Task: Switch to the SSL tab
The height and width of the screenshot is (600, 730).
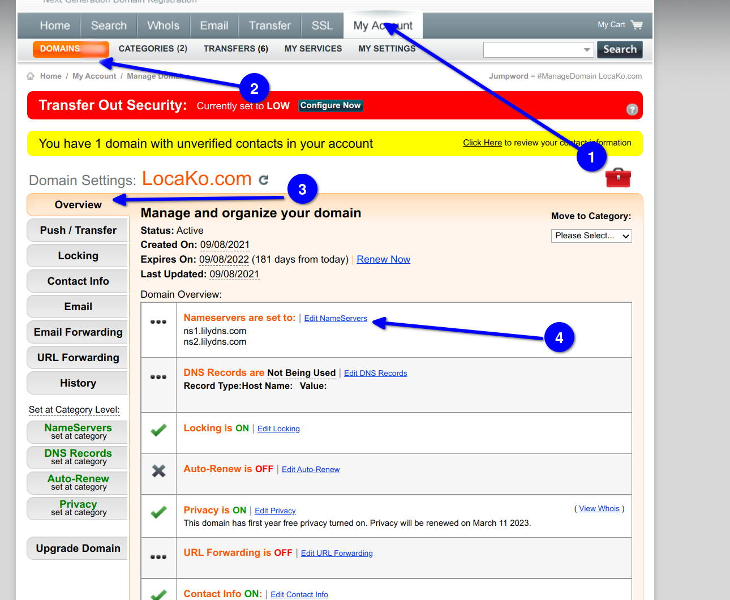Action: [322, 25]
